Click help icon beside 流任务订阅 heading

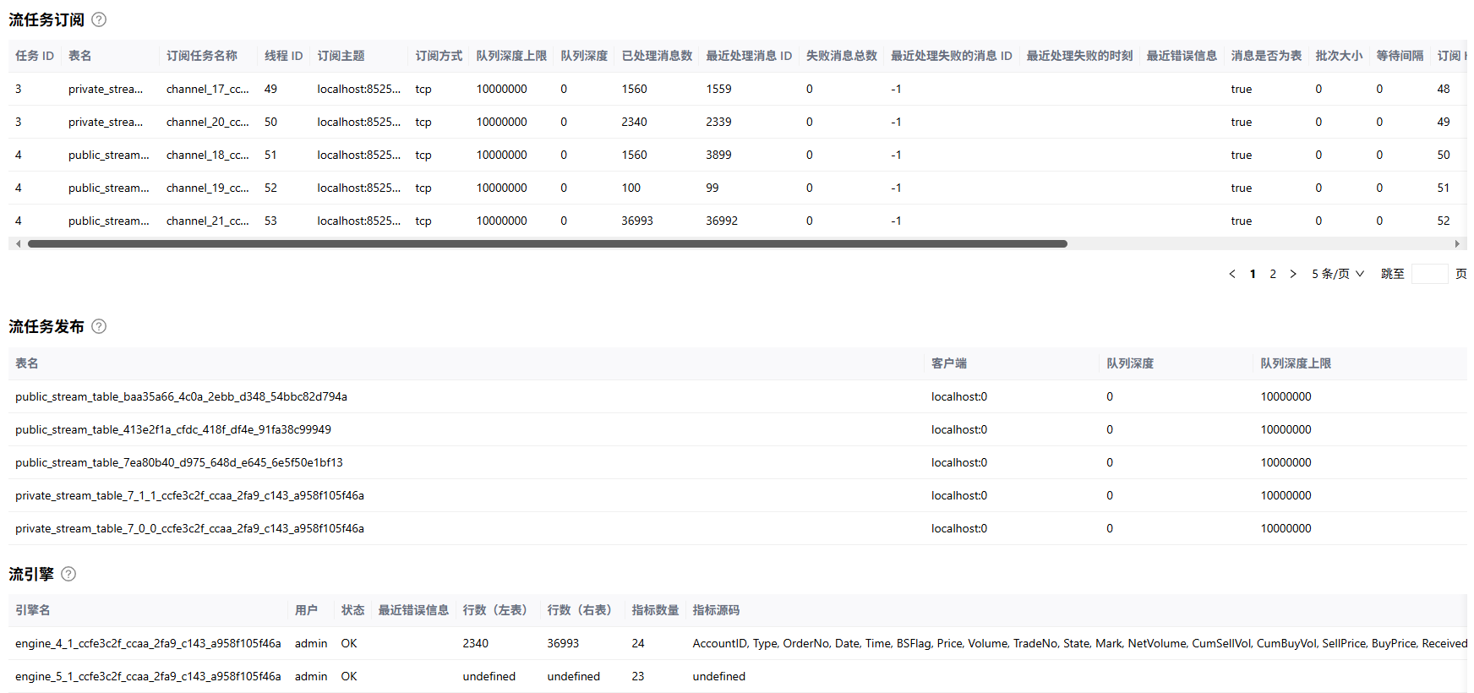pyautogui.click(x=99, y=19)
